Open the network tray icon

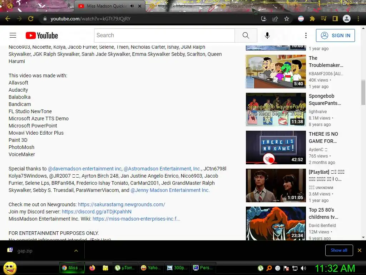pos(295,268)
